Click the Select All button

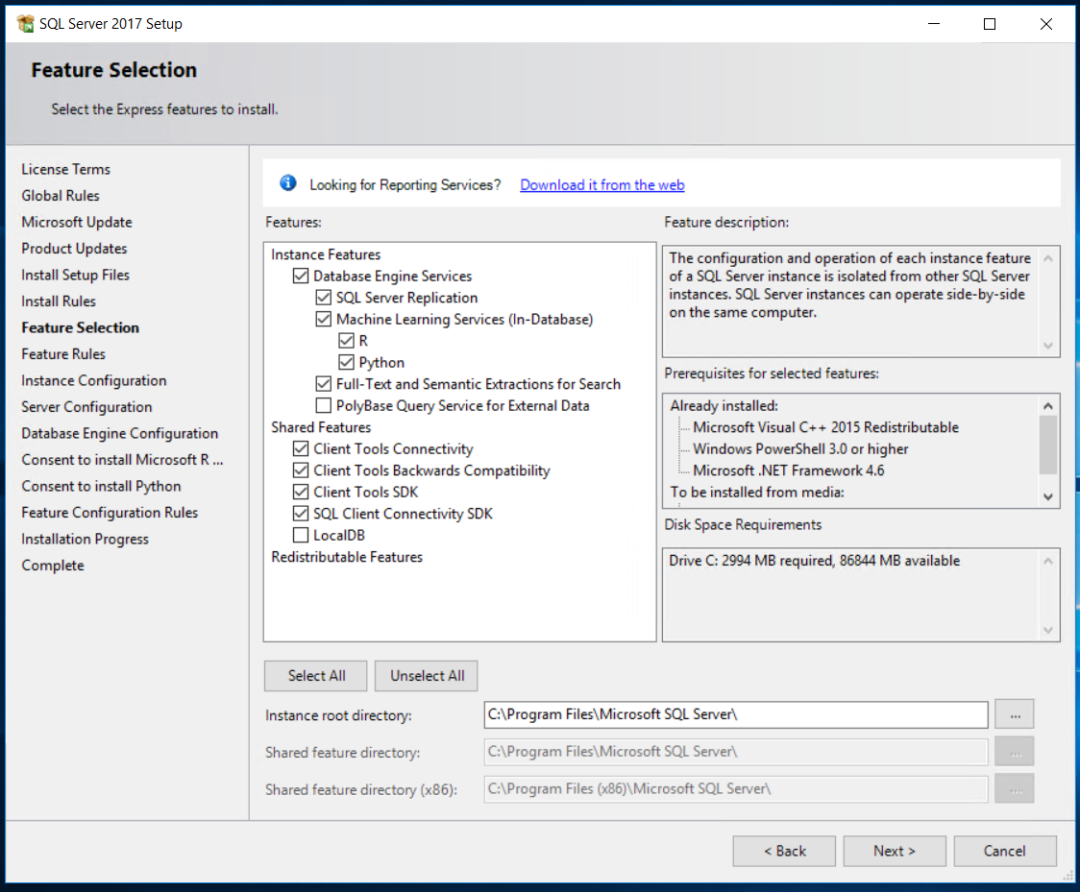(x=315, y=676)
